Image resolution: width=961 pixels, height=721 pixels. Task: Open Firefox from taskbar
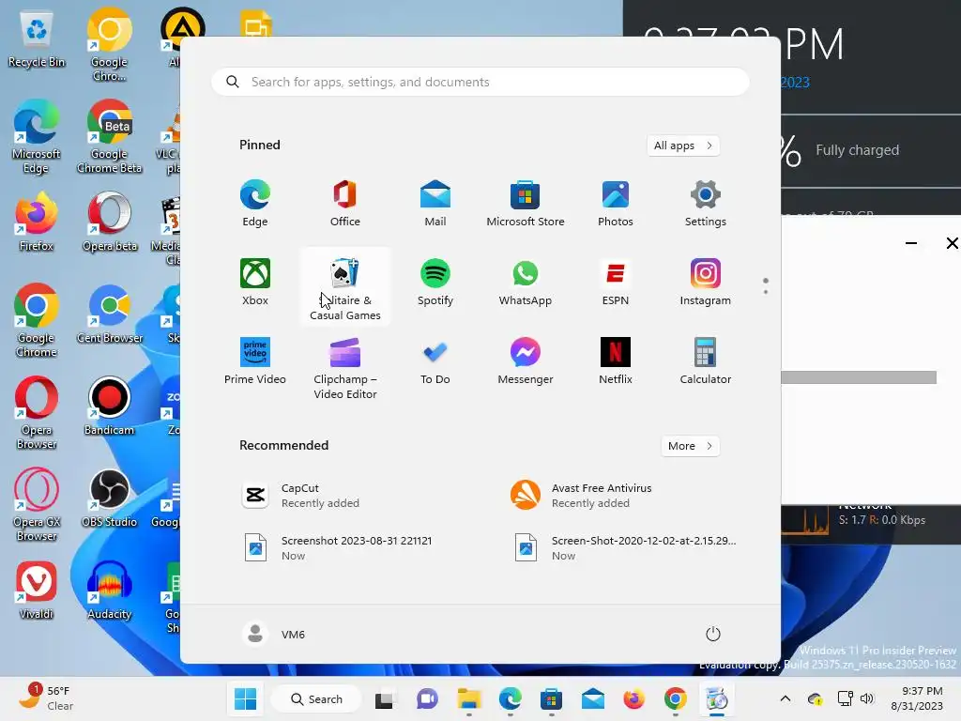(633, 698)
